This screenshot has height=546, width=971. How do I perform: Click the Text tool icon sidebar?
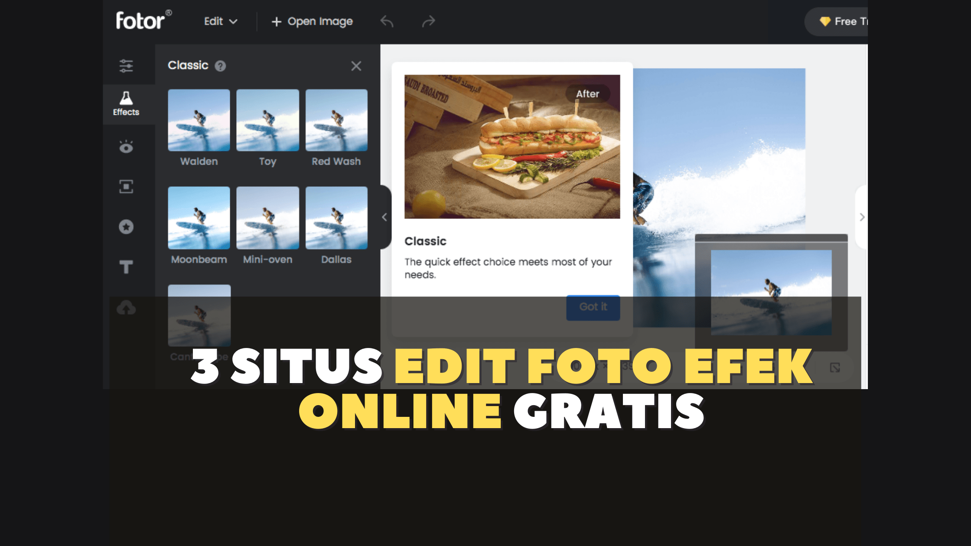pos(126,266)
